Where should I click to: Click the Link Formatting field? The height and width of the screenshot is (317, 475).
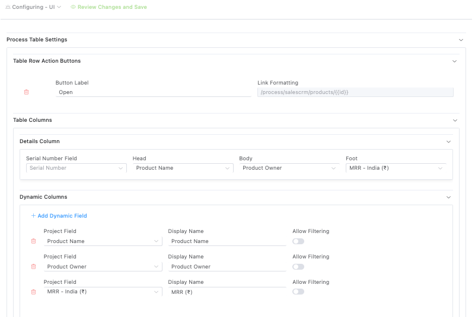[x=355, y=92]
